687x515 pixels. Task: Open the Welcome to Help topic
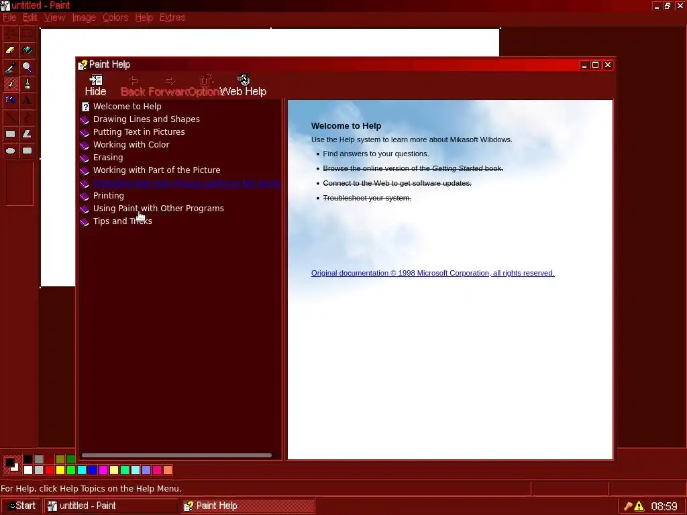pos(127,107)
